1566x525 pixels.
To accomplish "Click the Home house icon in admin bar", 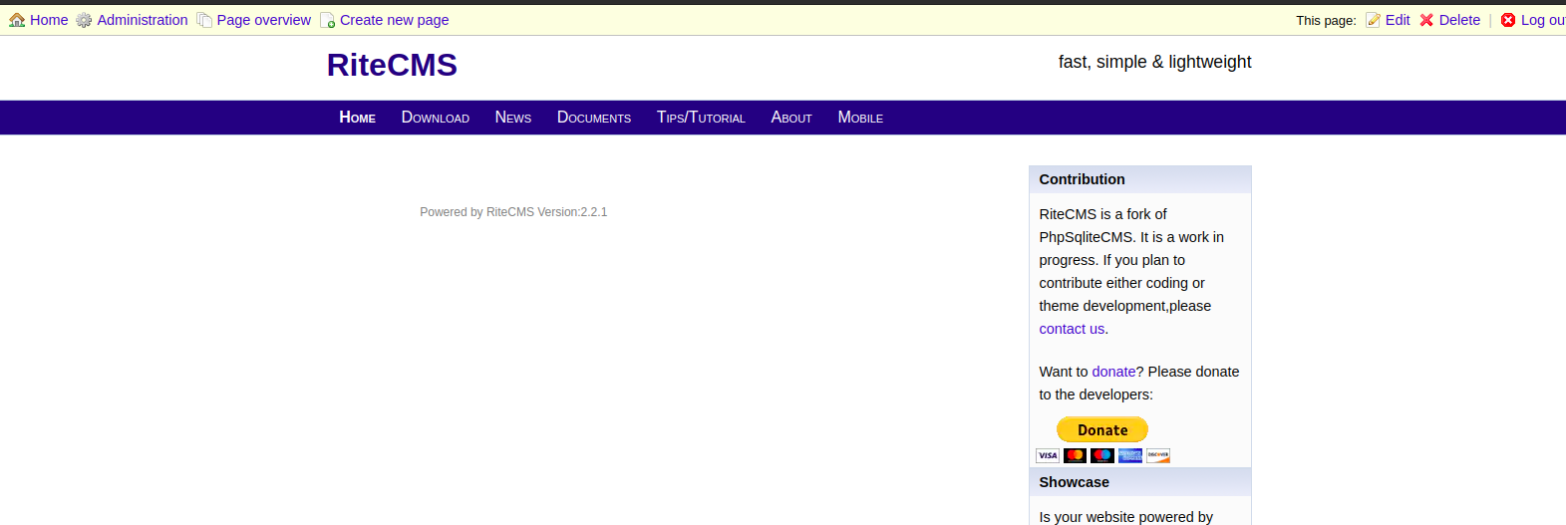I will (x=17, y=20).
